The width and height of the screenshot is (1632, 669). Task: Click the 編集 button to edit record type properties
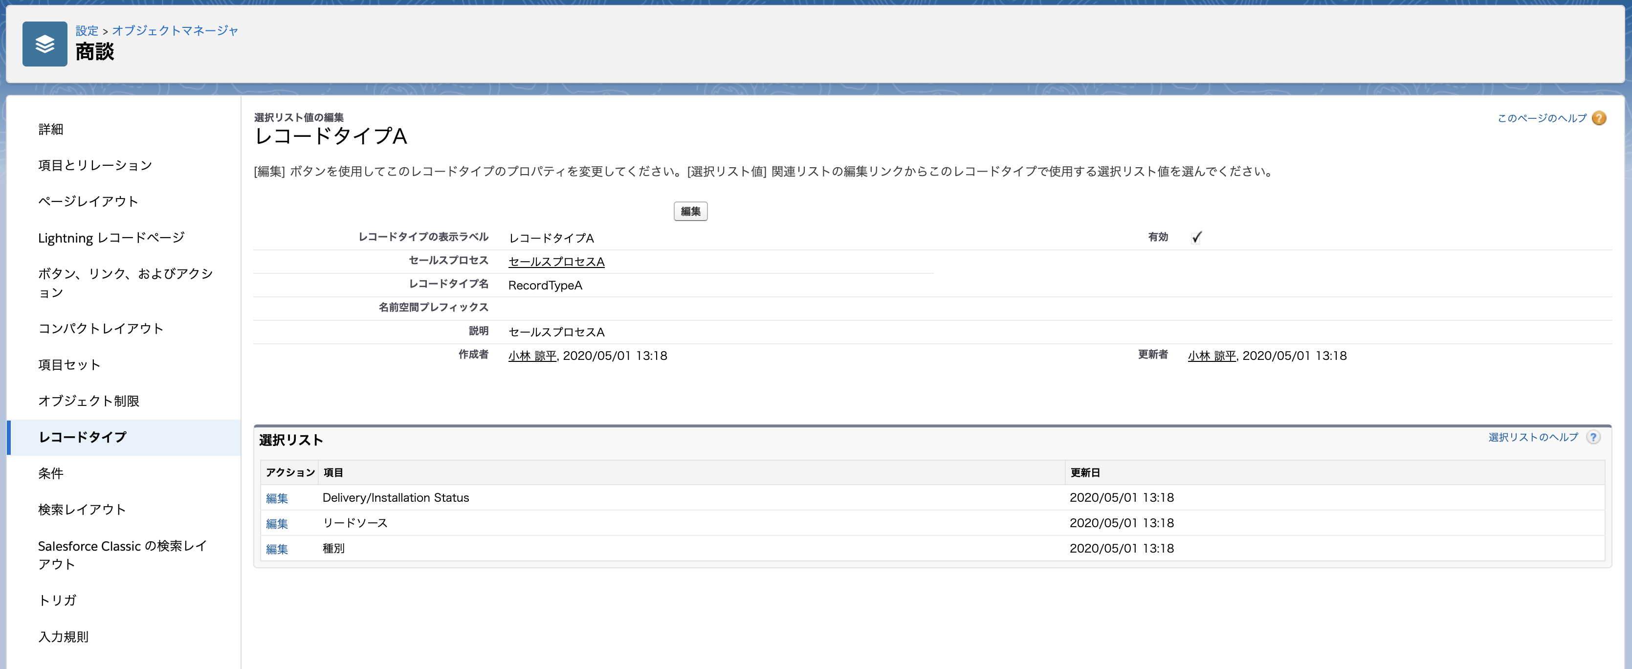(690, 211)
